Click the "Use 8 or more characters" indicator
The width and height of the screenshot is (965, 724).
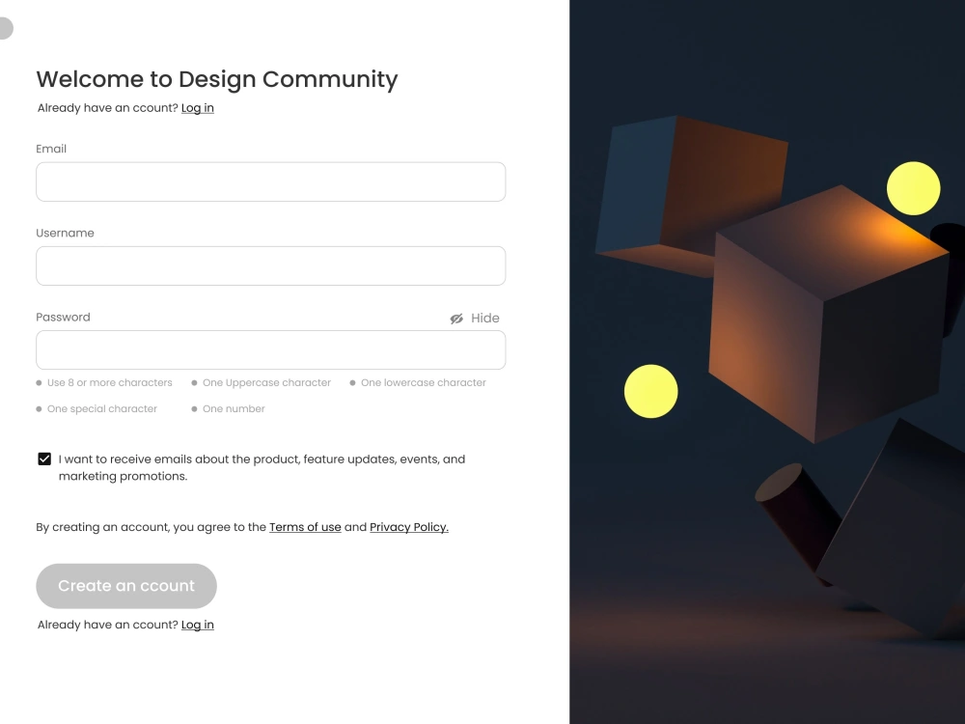tap(104, 382)
